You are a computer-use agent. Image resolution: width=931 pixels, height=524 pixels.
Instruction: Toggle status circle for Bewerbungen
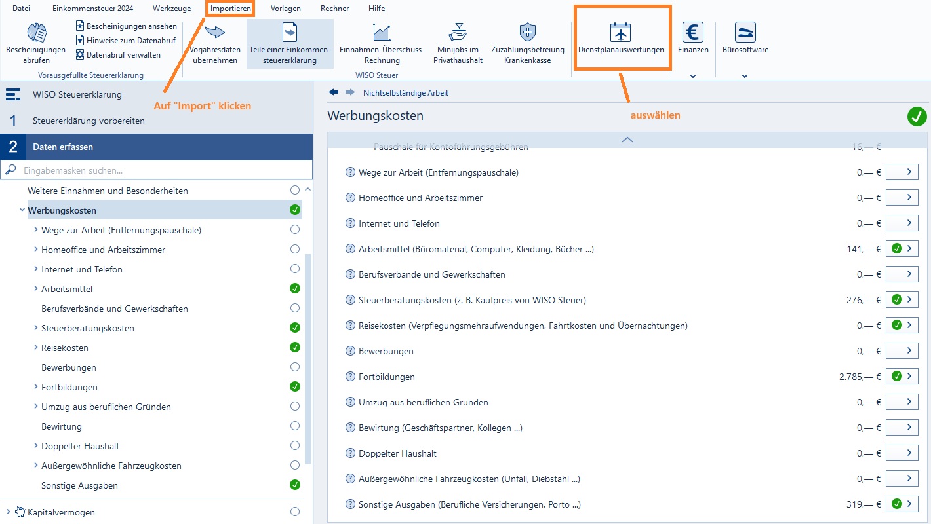(x=295, y=367)
